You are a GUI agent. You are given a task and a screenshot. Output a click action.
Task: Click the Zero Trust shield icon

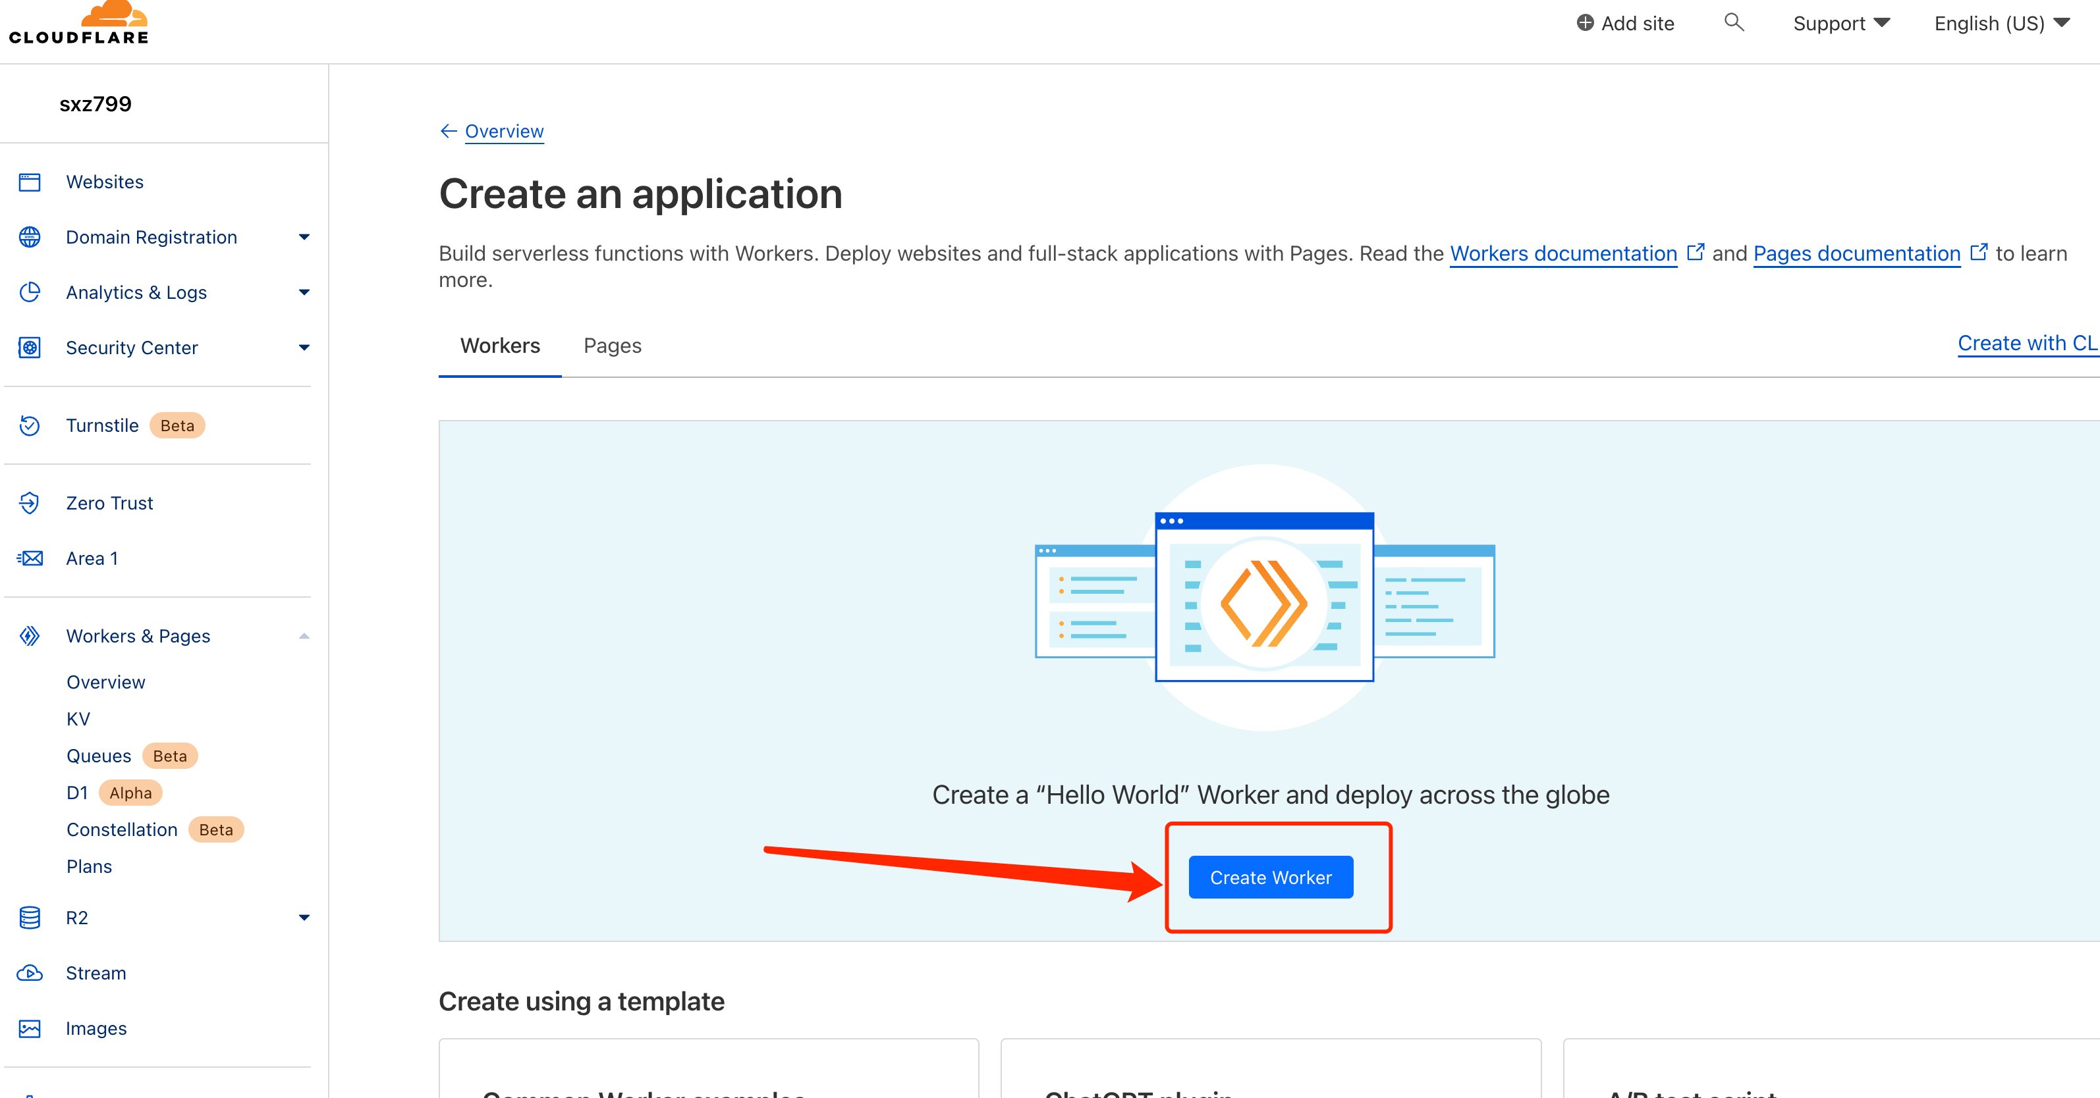[30, 504]
